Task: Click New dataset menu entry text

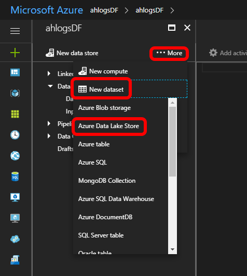Action: pyautogui.click(x=106, y=90)
